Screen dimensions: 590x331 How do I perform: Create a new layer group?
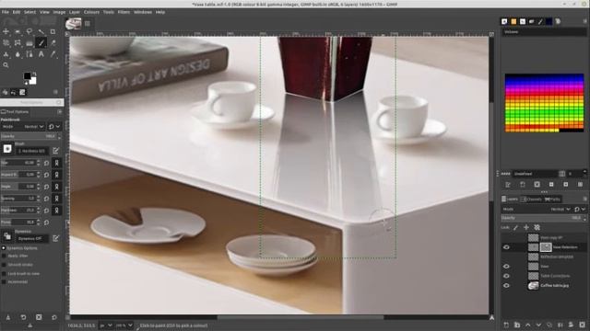[x=517, y=325]
